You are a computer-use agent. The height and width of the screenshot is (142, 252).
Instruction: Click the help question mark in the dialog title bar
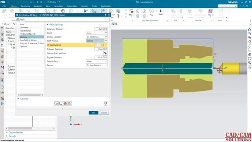106,15
